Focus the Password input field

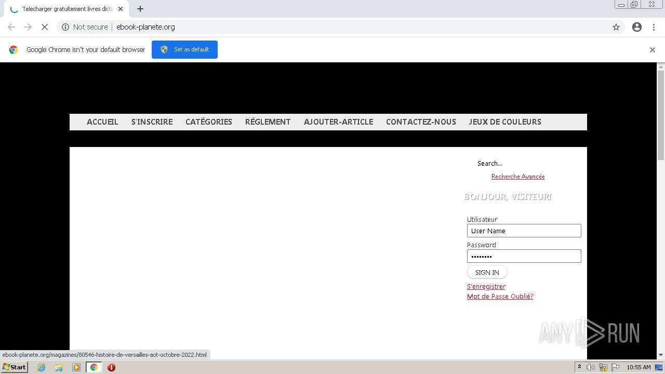[524, 256]
